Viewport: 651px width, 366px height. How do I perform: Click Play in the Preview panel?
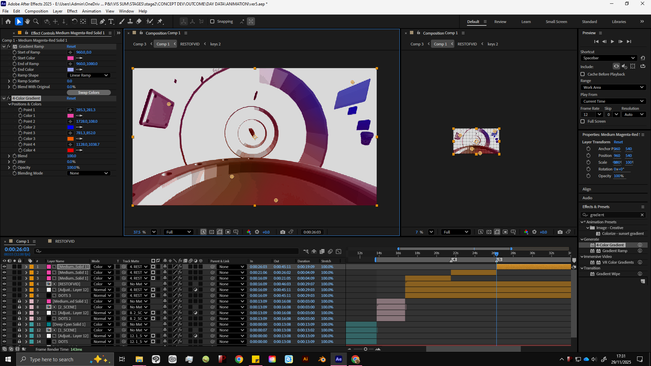[x=612, y=41]
